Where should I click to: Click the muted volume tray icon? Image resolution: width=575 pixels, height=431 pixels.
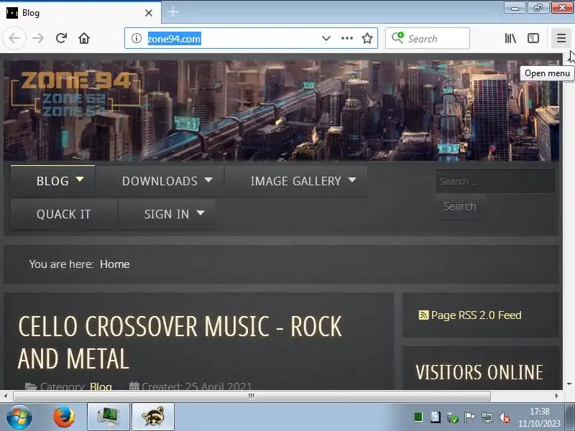(x=505, y=417)
